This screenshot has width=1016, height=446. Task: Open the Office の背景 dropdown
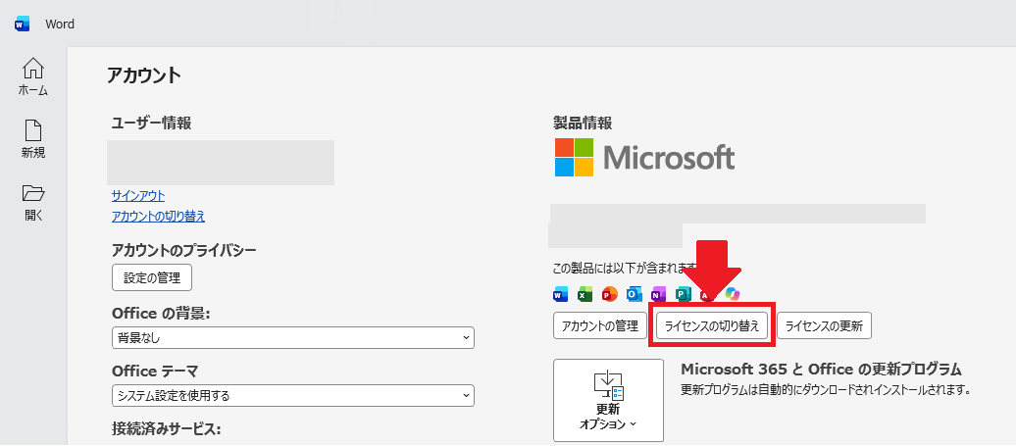293,338
